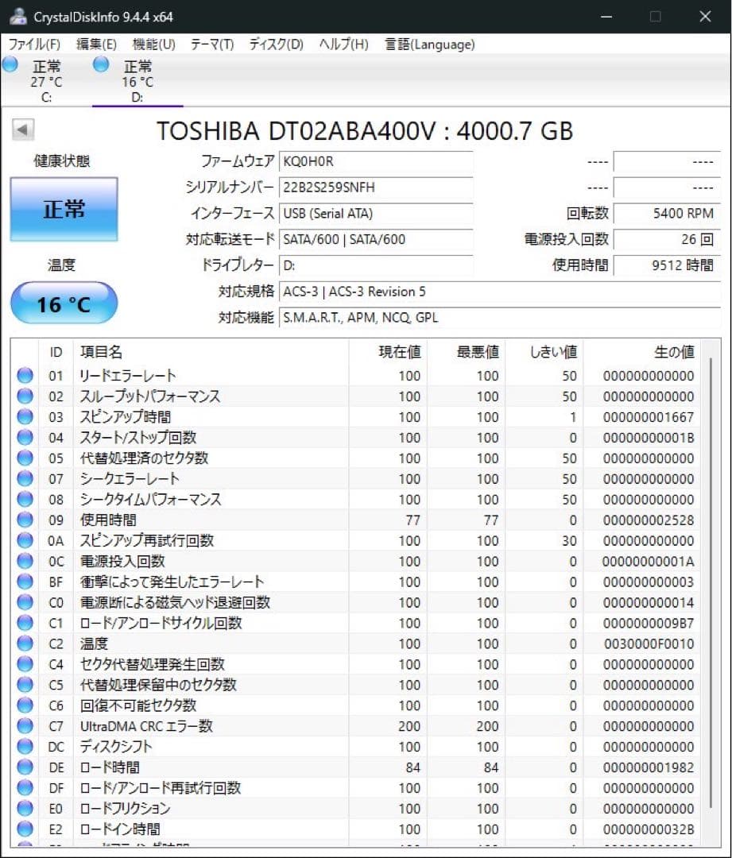Open the テーマ(T) menu
732x858 pixels.
pyautogui.click(x=212, y=44)
